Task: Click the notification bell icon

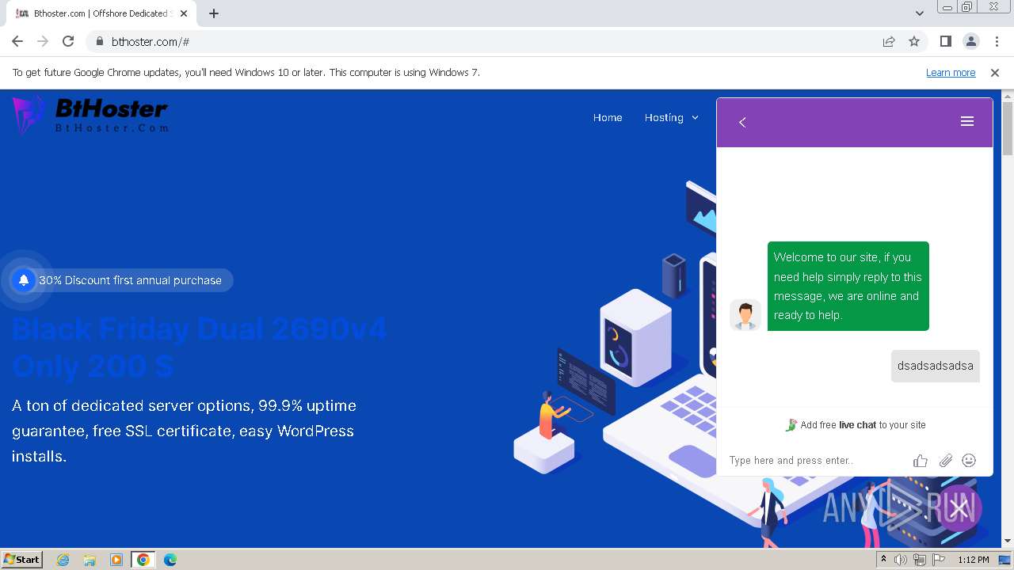Action: point(24,279)
